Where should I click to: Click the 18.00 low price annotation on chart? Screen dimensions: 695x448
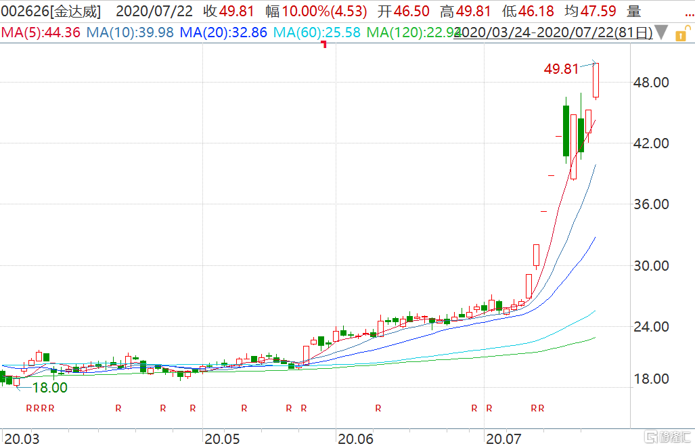pos(49,388)
